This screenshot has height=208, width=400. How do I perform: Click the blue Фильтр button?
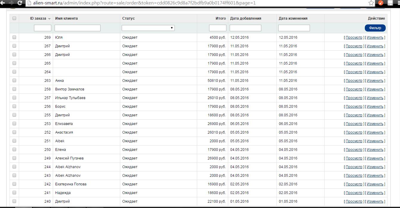(375, 28)
